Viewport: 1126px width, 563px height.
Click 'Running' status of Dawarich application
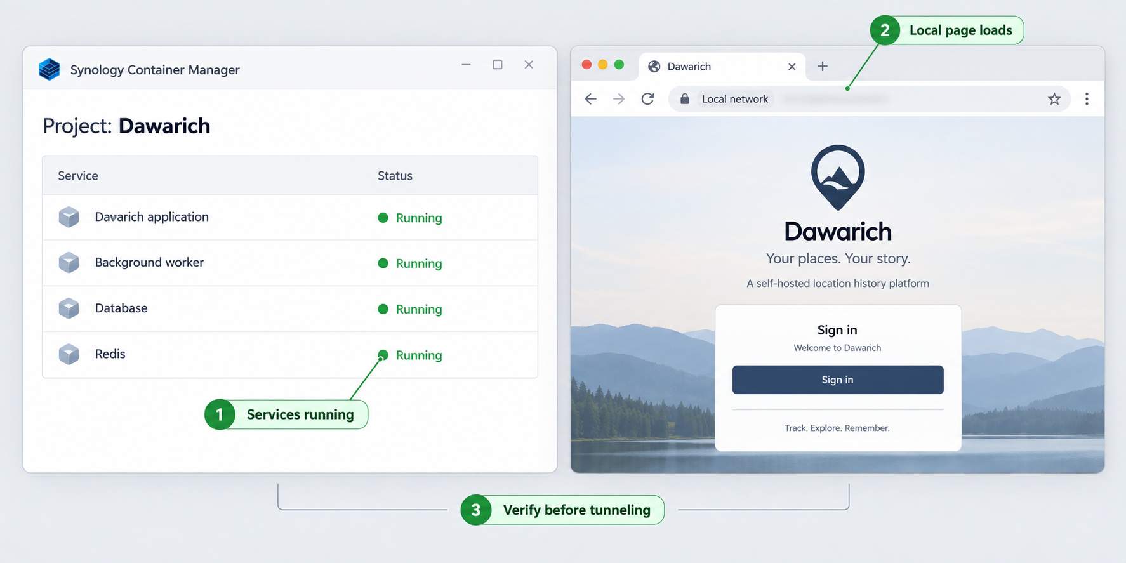(419, 218)
